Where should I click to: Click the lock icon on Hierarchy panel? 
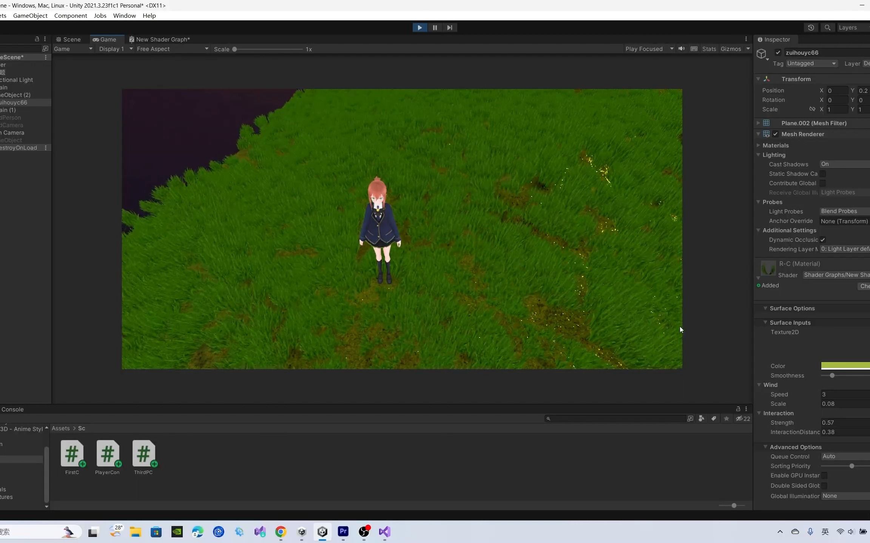37,39
